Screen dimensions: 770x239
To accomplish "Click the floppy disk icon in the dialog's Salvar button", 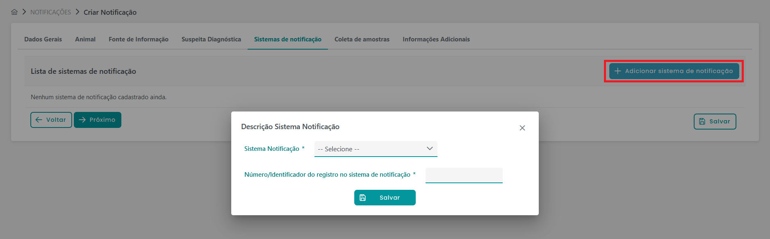I will 362,198.
